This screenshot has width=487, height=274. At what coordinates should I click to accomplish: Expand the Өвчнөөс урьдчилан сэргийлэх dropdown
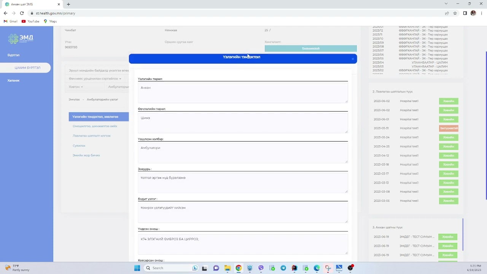coord(95,79)
